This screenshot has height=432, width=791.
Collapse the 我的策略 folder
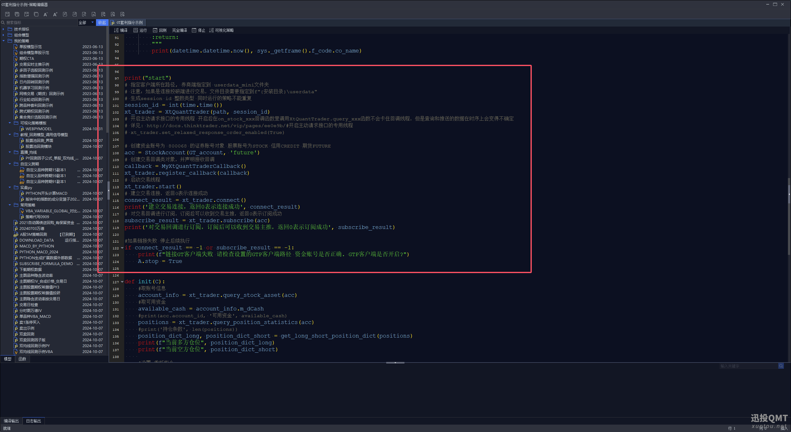pos(3,41)
